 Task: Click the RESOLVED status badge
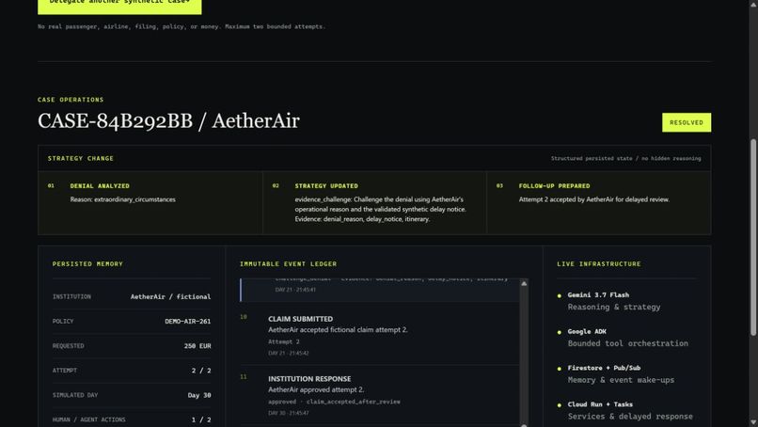tap(686, 122)
